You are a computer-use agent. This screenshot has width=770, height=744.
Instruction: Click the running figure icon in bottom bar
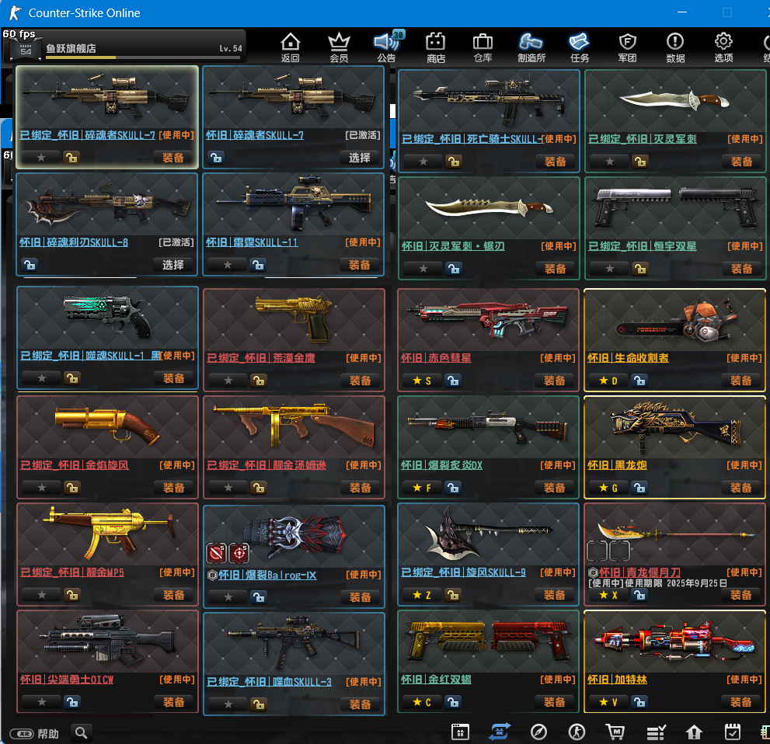click(x=577, y=732)
